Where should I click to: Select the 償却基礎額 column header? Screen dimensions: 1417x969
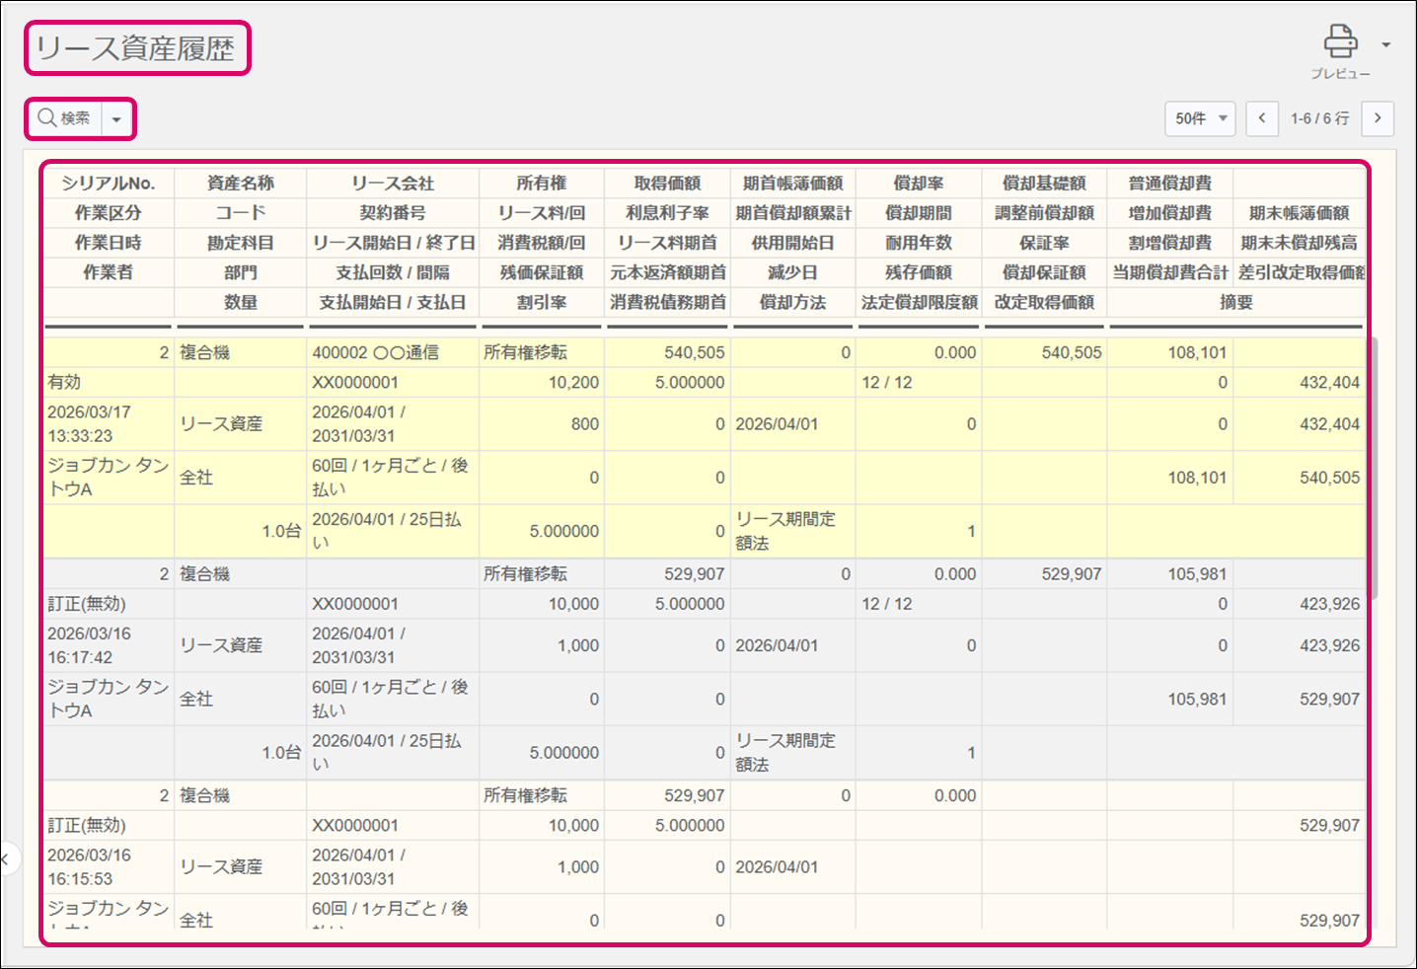click(1044, 184)
